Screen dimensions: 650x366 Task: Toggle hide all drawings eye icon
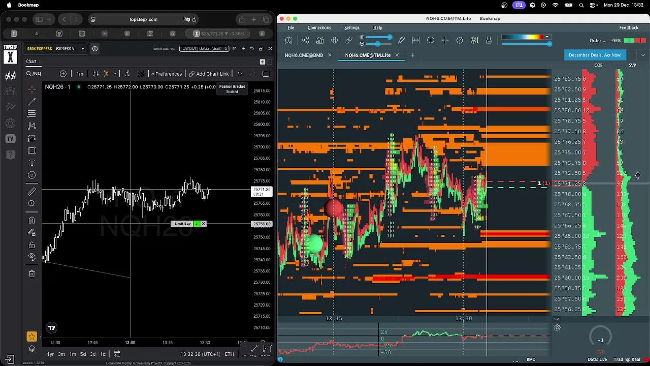[x=31, y=257]
